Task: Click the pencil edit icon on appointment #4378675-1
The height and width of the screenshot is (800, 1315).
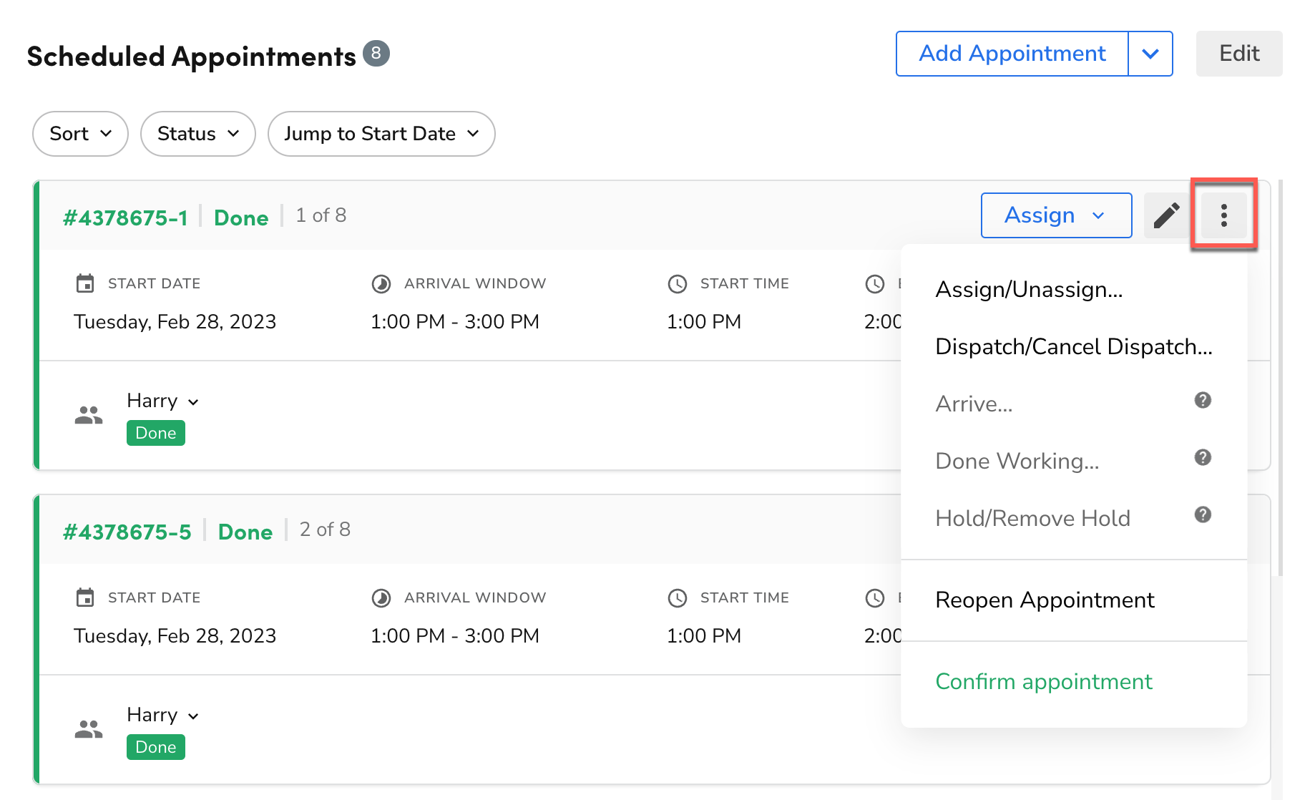Action: point(1166,215)
